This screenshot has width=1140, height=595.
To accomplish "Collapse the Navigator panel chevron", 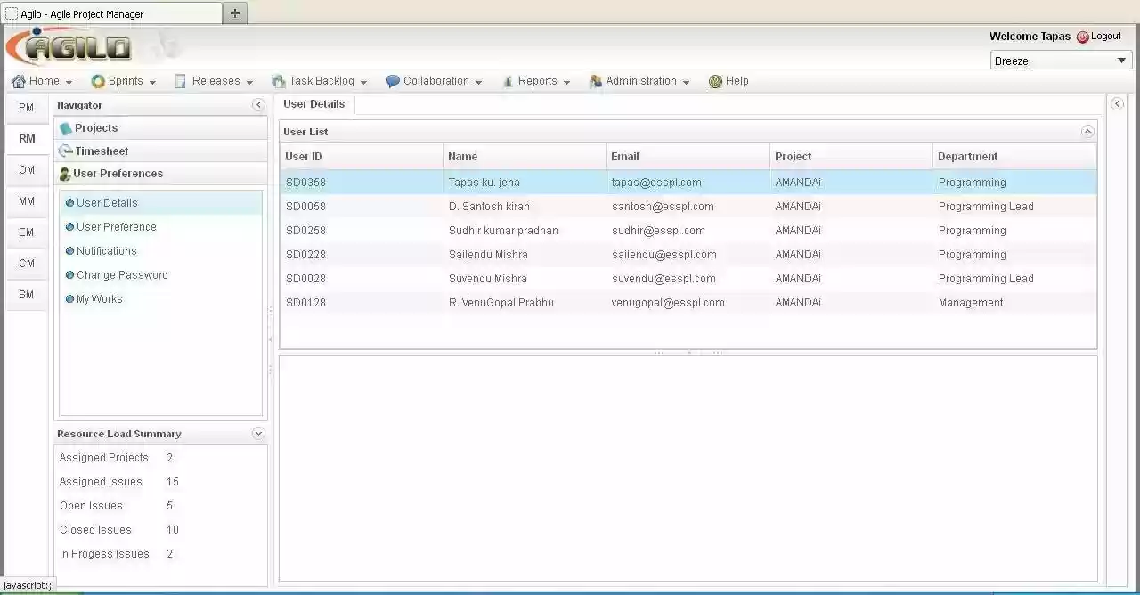I will (258, 104).
